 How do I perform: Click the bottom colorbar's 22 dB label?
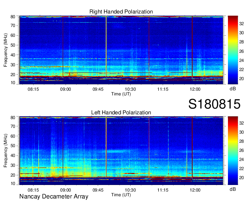241,169
